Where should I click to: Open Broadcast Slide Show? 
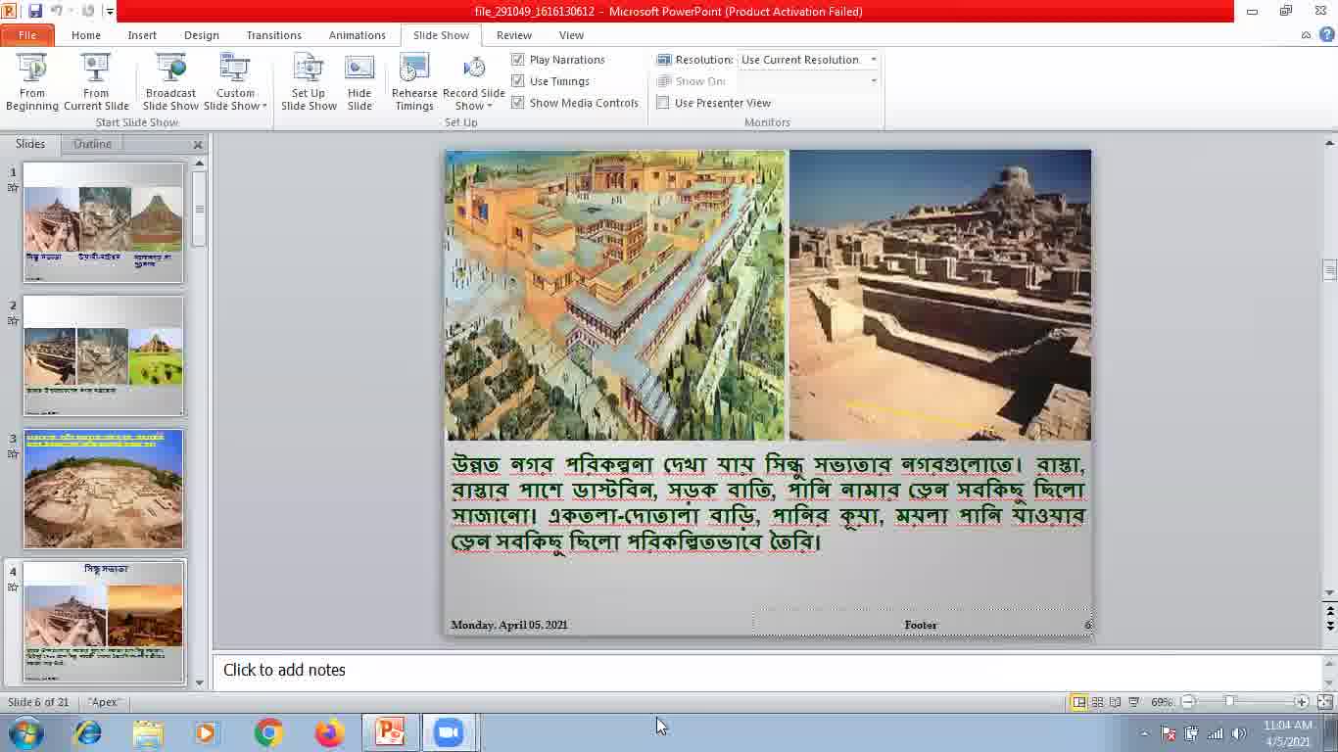[x=170, y=83]
